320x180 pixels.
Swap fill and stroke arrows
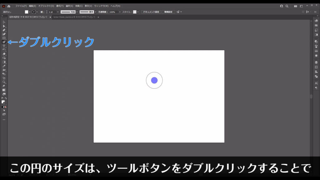(6, 98)
